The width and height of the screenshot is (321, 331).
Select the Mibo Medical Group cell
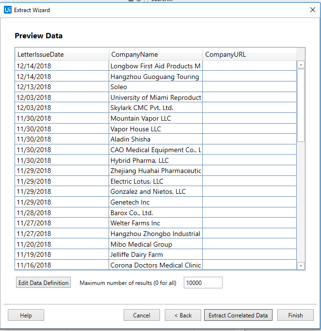pos(156,244)
